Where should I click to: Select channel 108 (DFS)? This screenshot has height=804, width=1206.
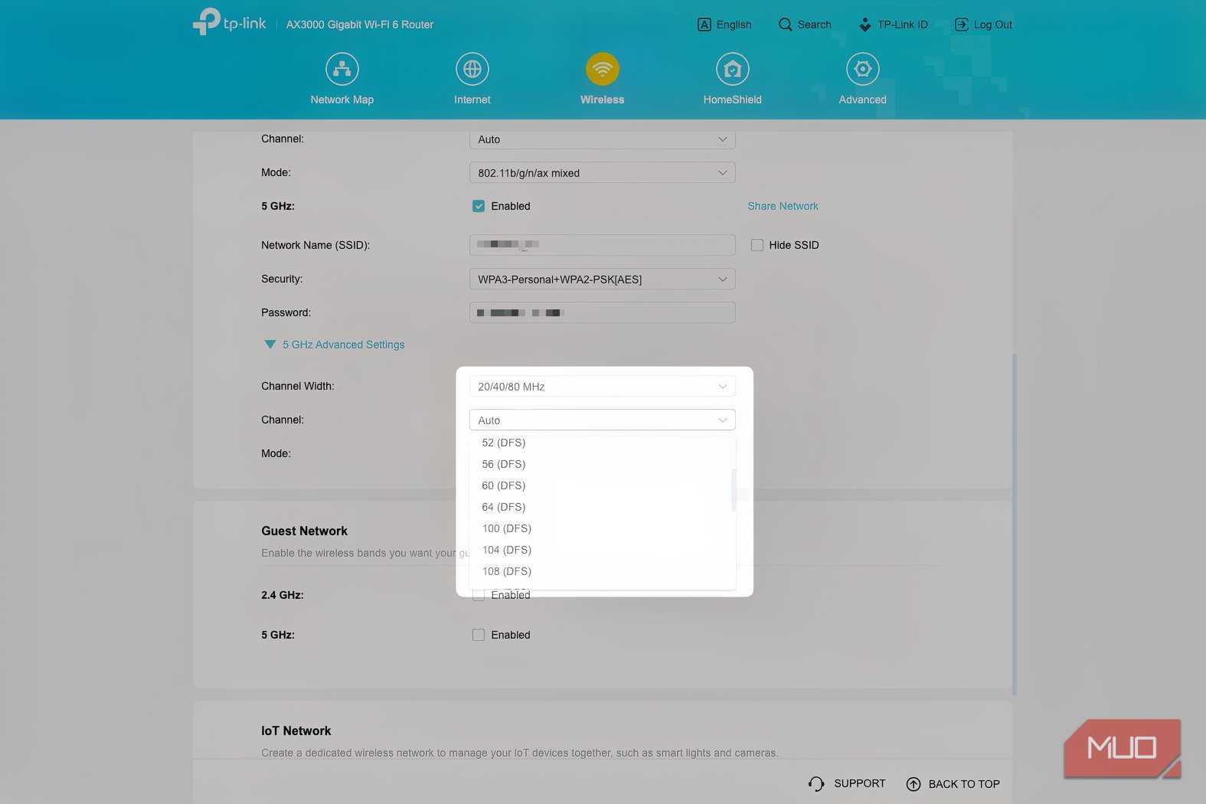click(601, 571)
